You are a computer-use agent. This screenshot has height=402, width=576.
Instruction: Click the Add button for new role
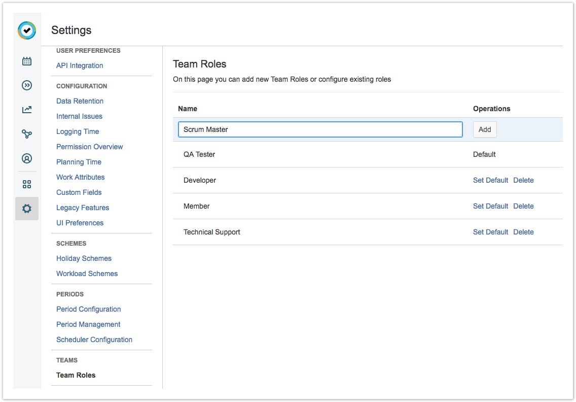[x=485, y=129]
